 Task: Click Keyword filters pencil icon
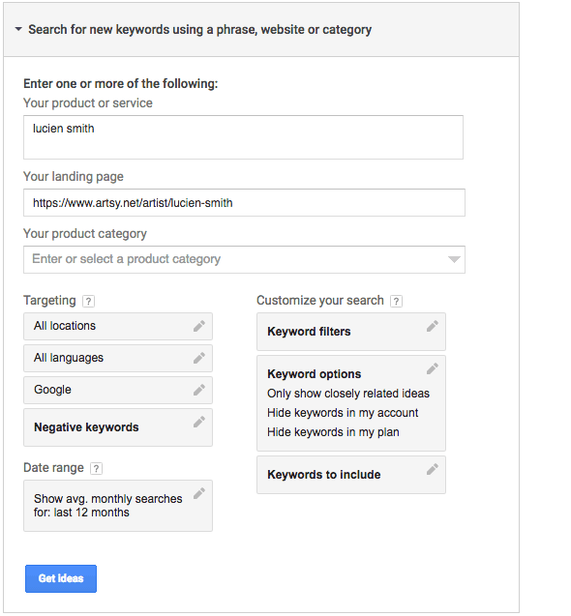coord(433,326)
